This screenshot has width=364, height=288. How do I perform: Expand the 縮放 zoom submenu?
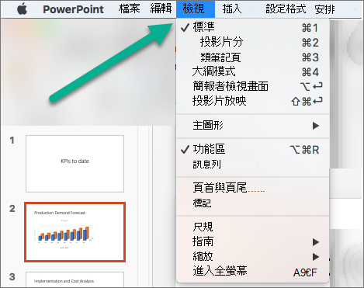[x=252, y=256]
